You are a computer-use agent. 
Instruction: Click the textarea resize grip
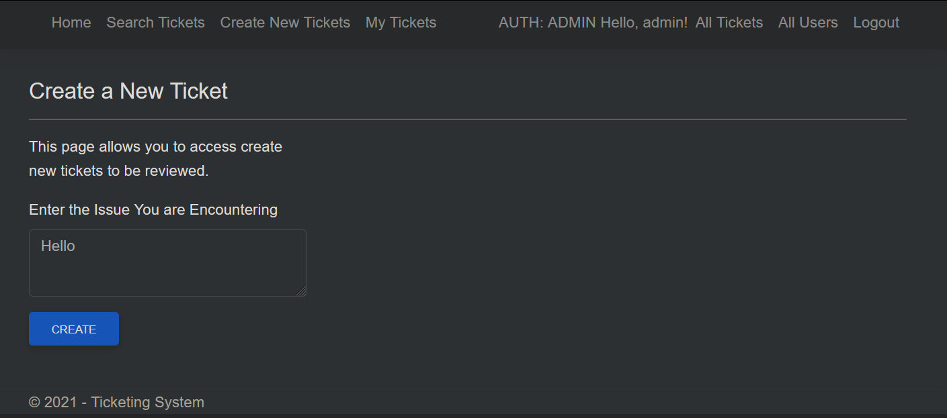(x=302, y=291)
